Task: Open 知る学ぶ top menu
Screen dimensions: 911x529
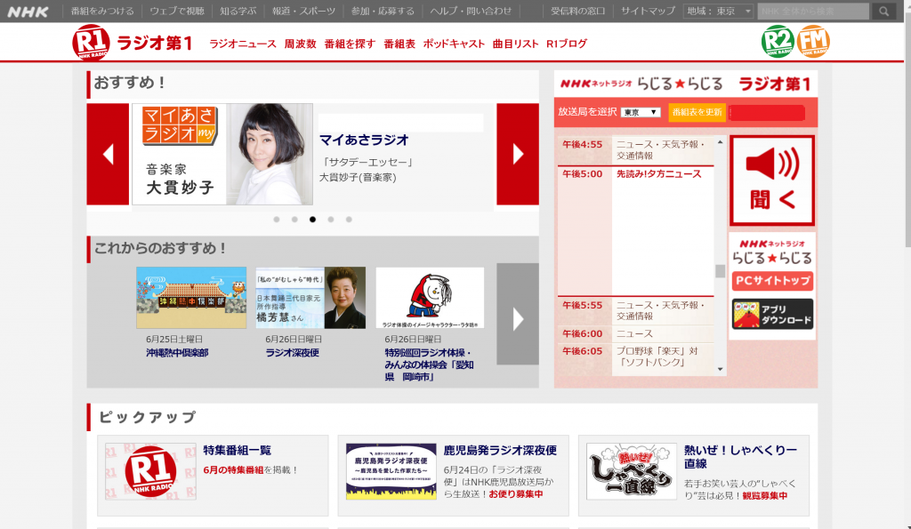Action: click(x=238, y=11)
